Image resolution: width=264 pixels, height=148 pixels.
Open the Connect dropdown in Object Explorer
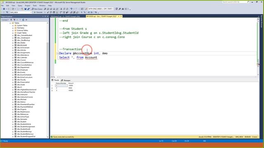coord(5,20)
